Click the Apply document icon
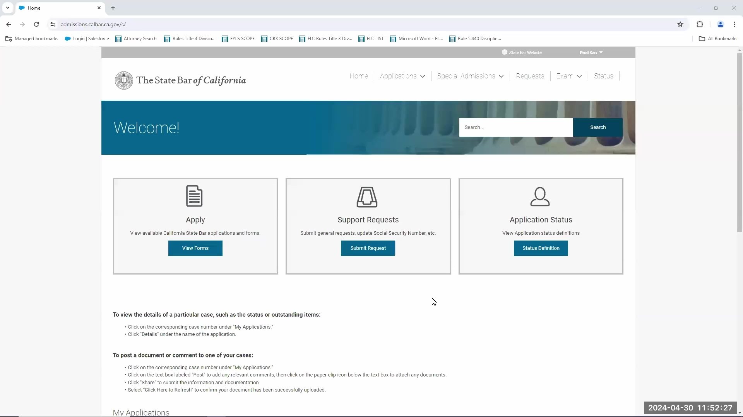Screen dimensions: 743x417 (194, 196)
